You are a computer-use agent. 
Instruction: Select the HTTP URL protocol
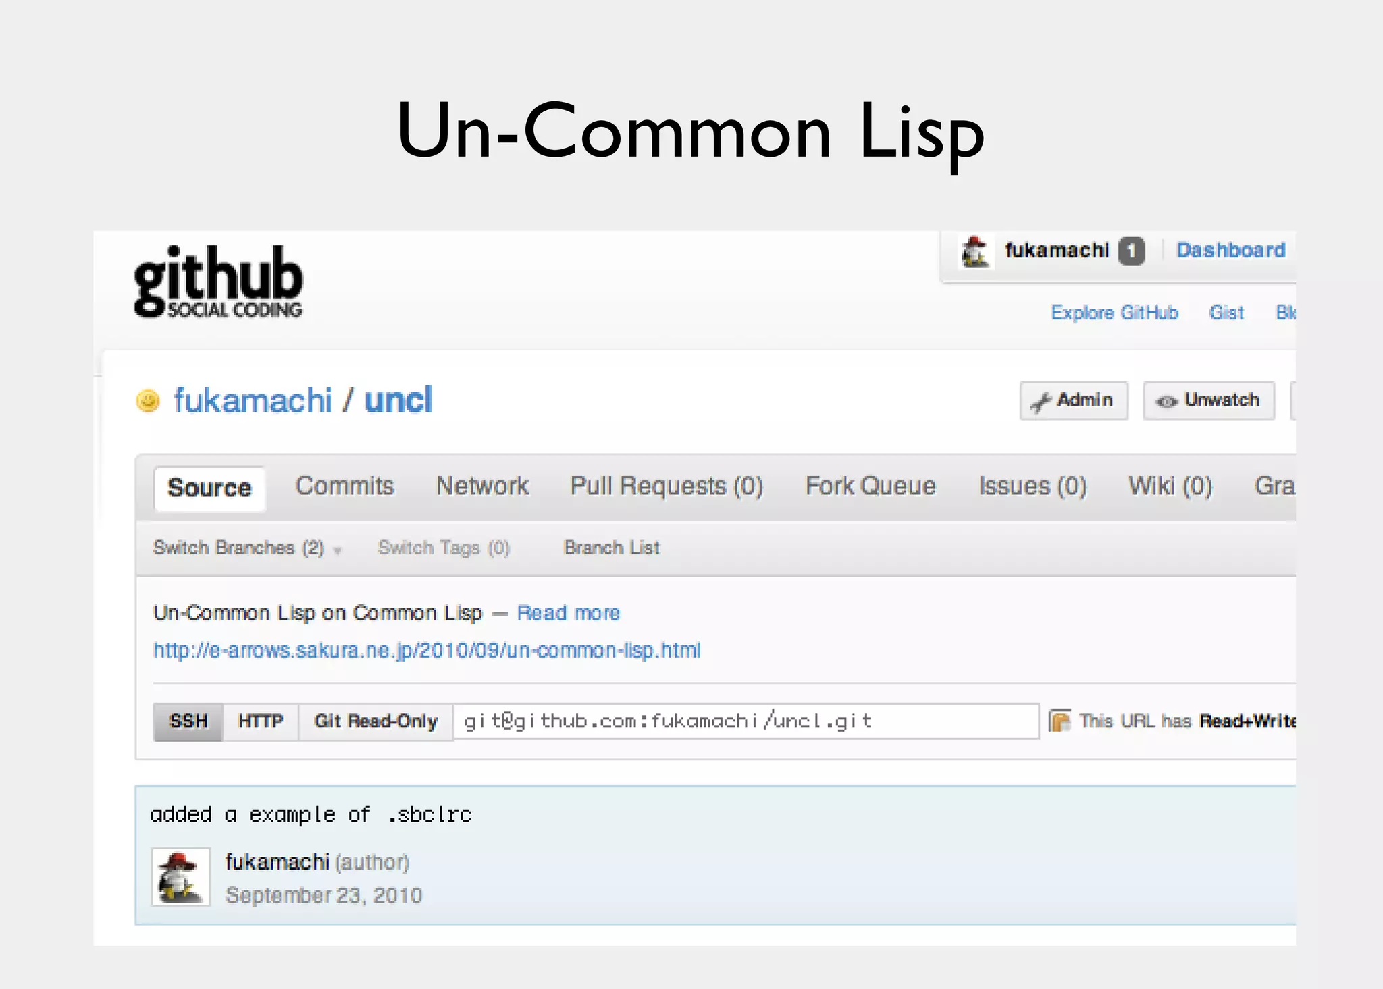click(x=260, y=721)
